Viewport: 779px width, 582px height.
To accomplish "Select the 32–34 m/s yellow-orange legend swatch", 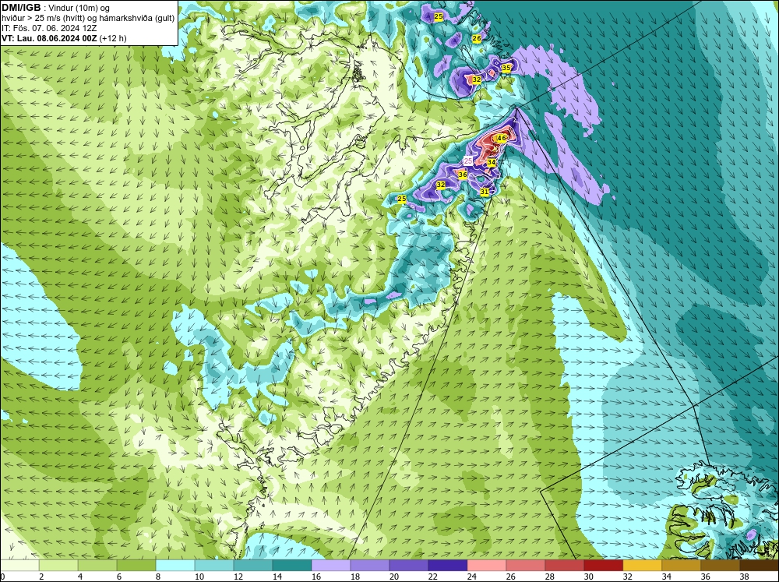I will (x=643, y=565).
